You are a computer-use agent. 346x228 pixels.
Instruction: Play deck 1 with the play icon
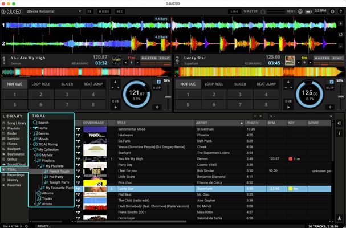point(115,107)
